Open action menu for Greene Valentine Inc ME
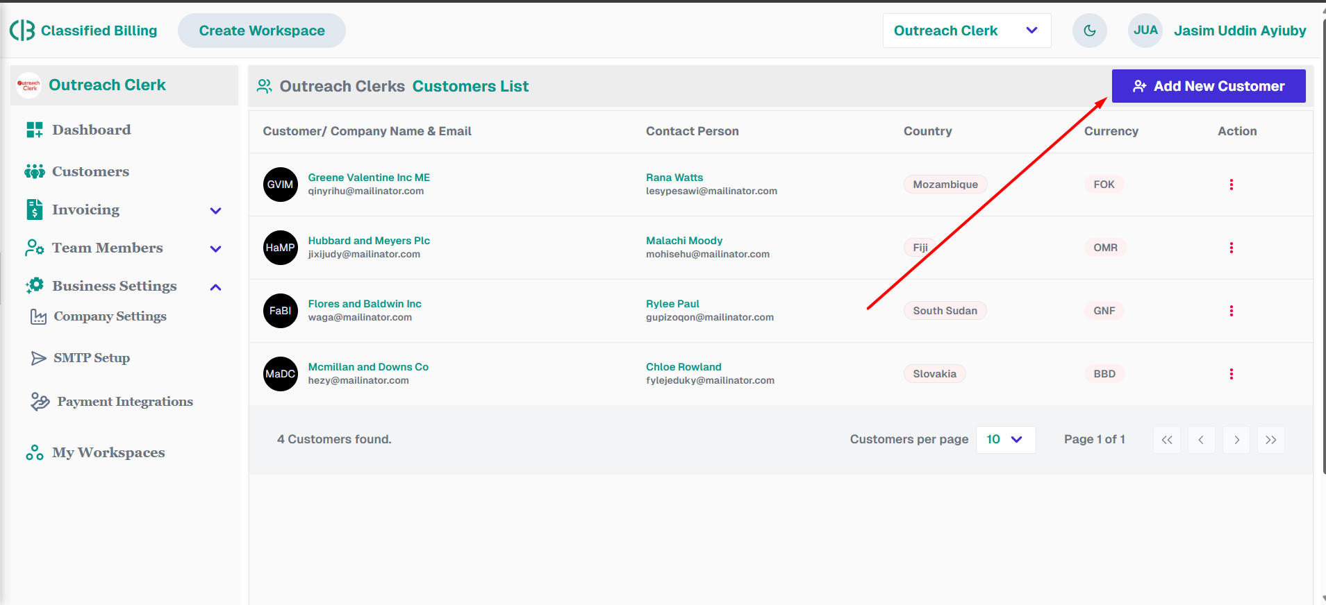 coord(1231,185)
